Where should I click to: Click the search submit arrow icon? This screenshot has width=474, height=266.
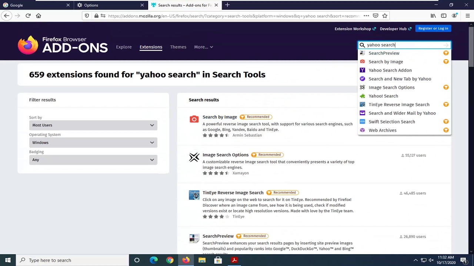446,45
